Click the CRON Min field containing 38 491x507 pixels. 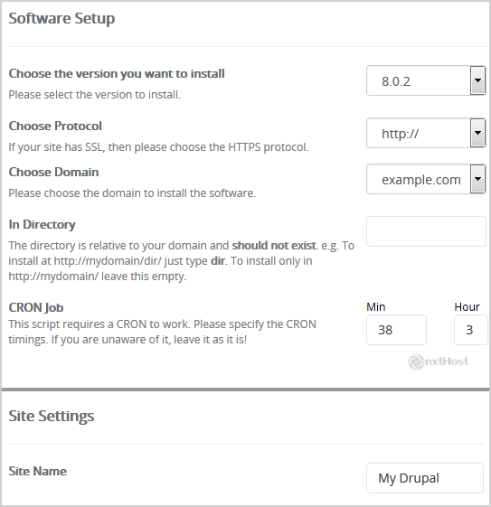pos(396,330)
